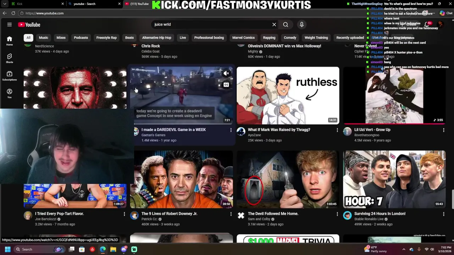Select the Podcasts filter chip
Screen dimensions: 454x255
point(81,38)
